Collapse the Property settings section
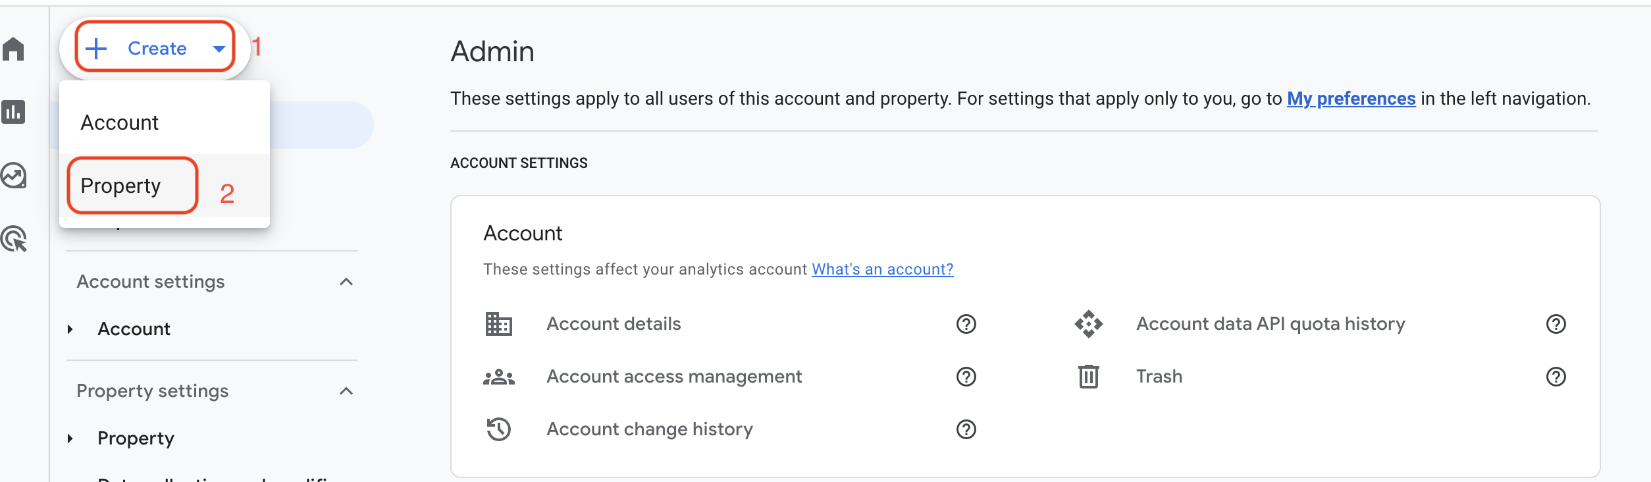Image resolution: width=1651 pixels, height=482 pixels. pos(346,391)
